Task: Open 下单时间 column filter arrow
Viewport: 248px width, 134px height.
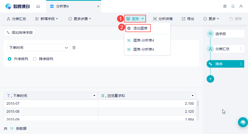Action: 94,96
